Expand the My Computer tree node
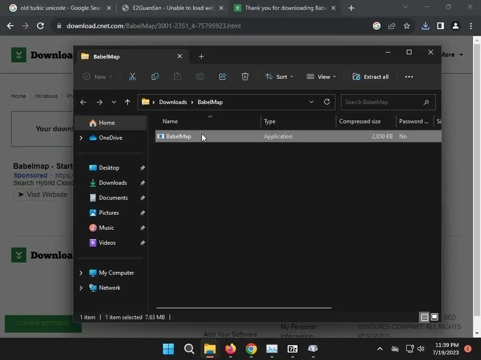 click(81, 273)
